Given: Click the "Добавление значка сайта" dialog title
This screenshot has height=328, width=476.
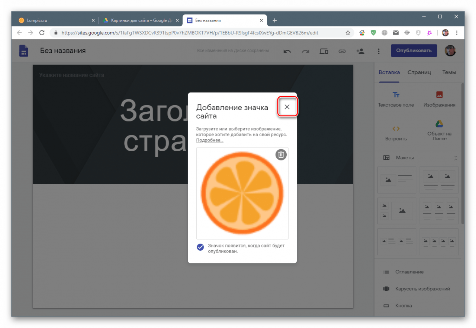Looking at the screenshot, I should pos(232,112).
